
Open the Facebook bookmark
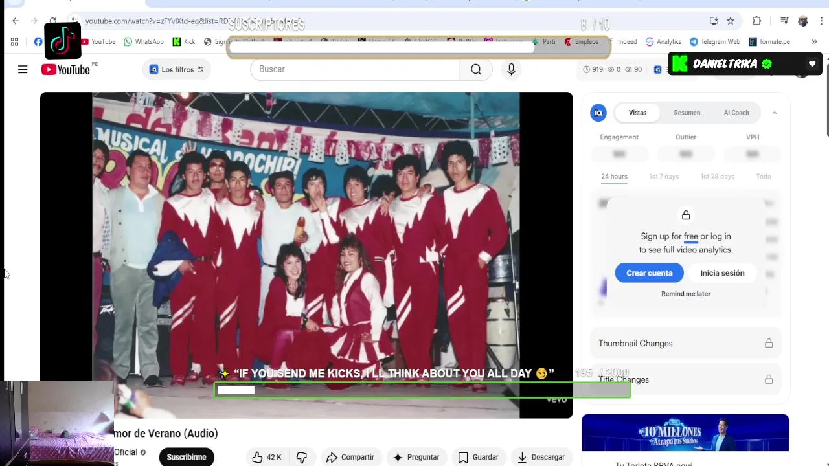click(38, 41)
